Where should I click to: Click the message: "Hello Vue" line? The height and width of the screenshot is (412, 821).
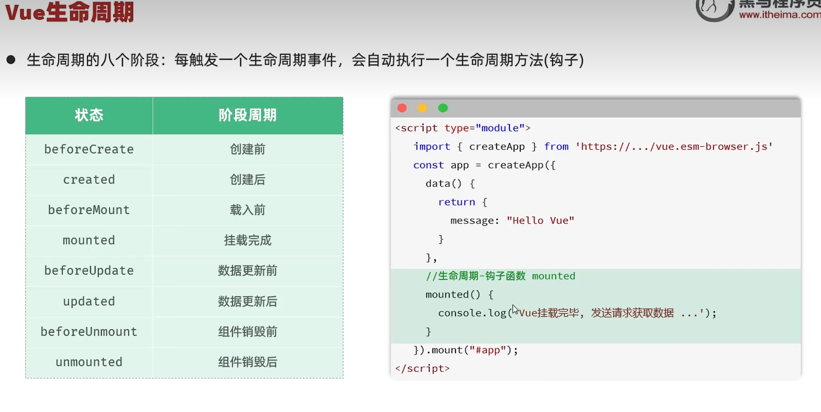tap(512, 220)
